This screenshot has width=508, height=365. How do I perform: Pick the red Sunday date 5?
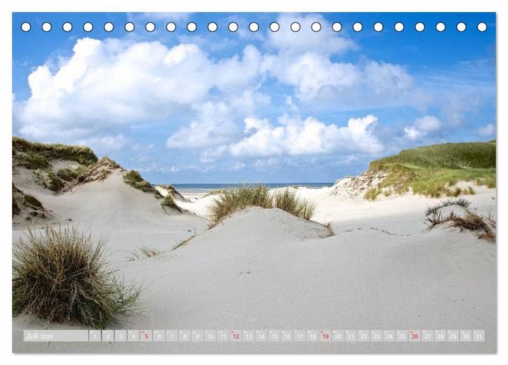[x=147, y=336]
